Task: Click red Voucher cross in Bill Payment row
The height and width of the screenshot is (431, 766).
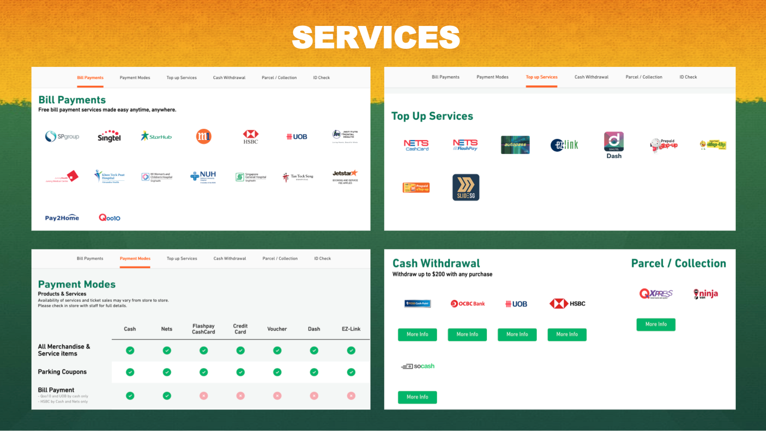Action: click(277, 396)
